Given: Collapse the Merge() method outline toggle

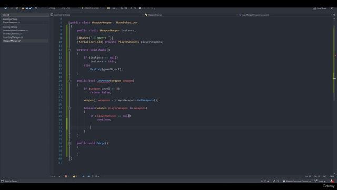Looking at the screenshot, I should [x=69, y=143].
